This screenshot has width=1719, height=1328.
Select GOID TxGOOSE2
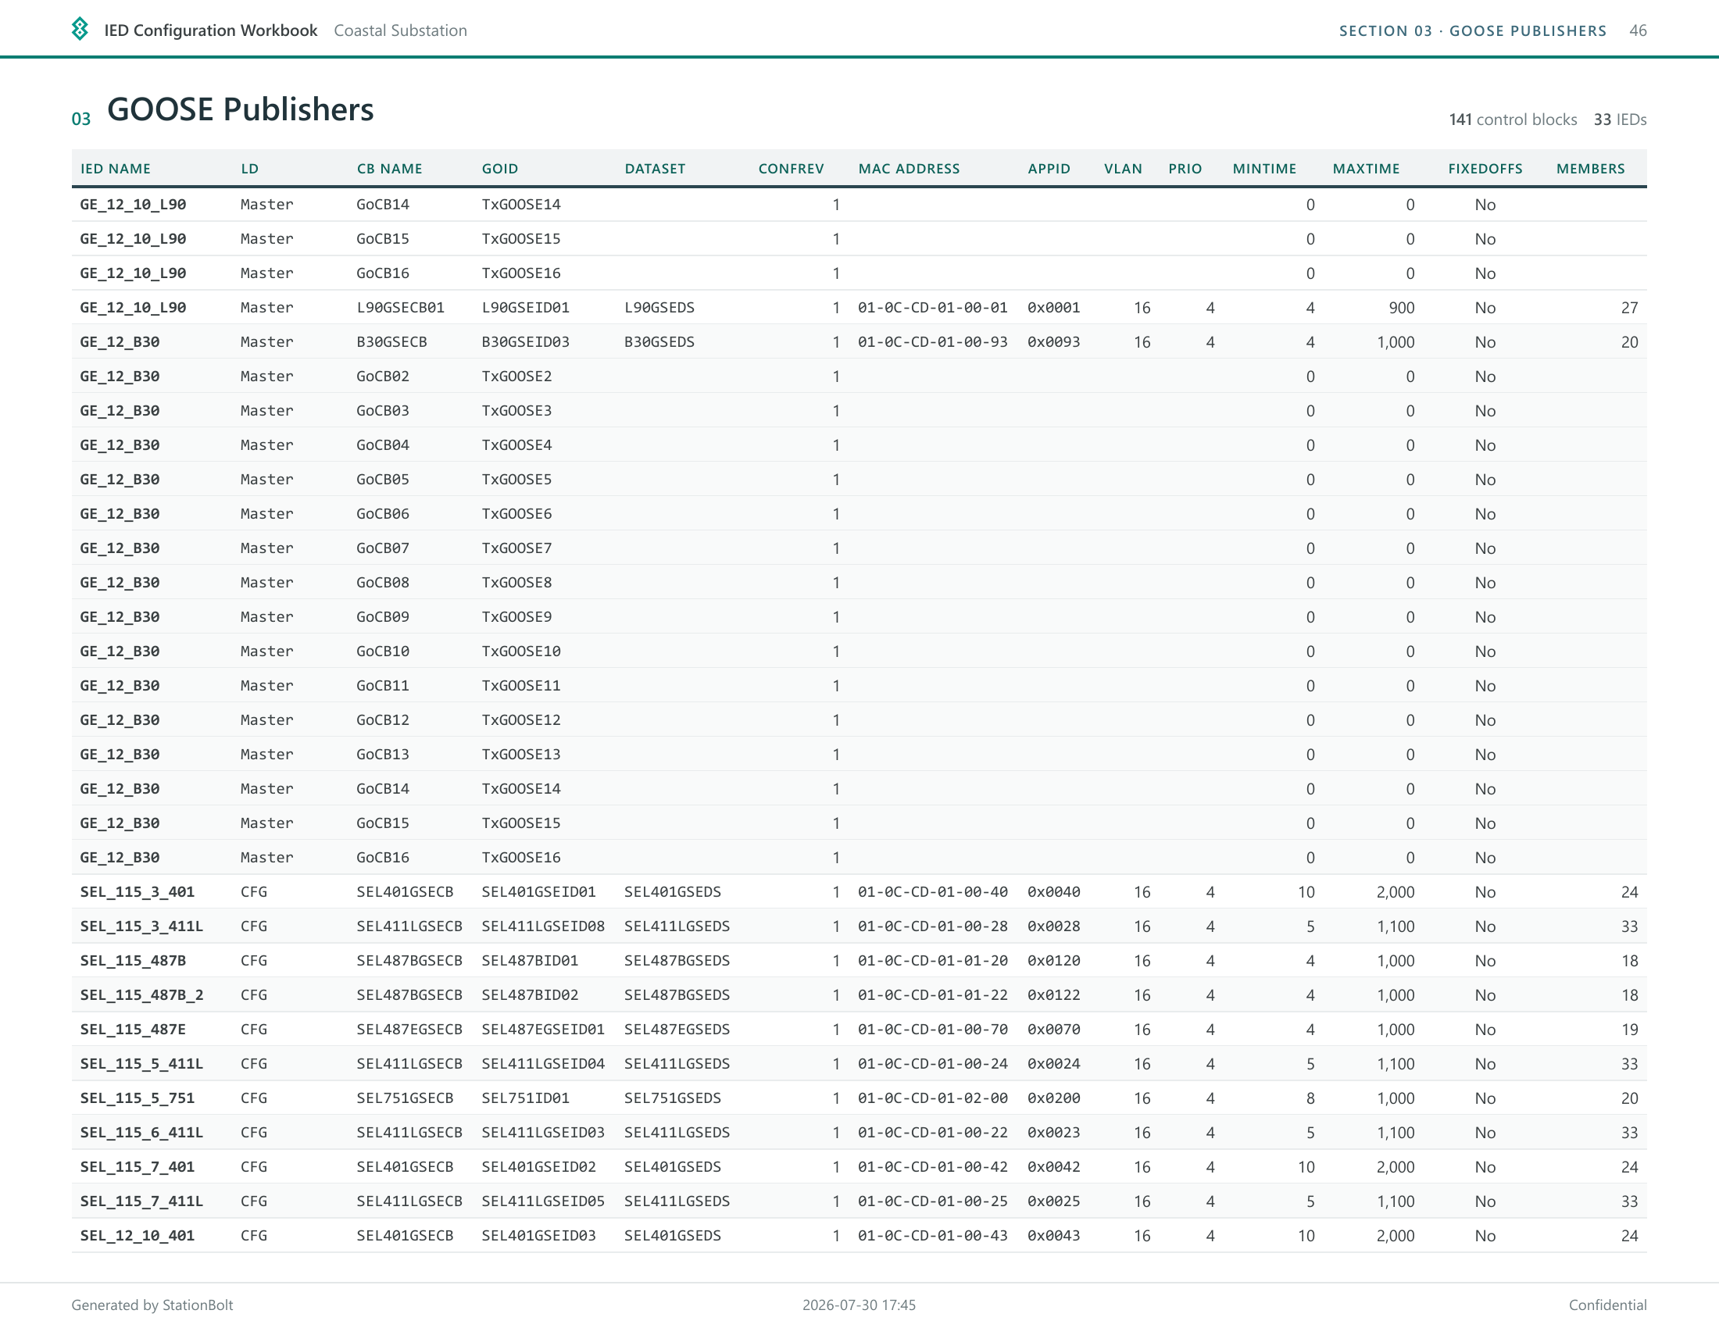tap(516, 377)
